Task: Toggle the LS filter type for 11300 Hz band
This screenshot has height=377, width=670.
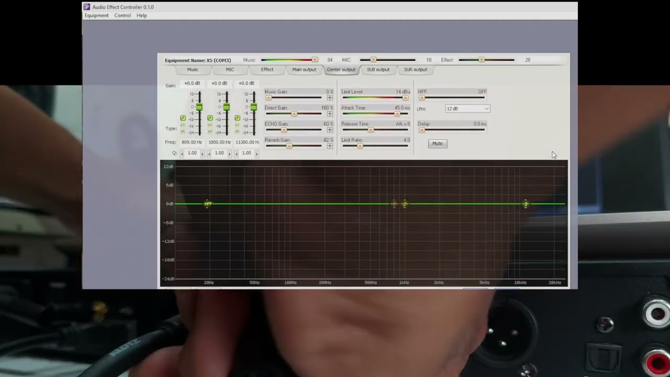Action: (x=237, y=125)
